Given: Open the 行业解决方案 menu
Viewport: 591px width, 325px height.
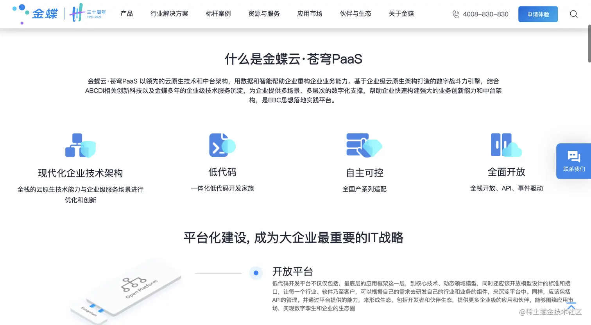Looking at the screenshot, I should (x=169, y=14).
